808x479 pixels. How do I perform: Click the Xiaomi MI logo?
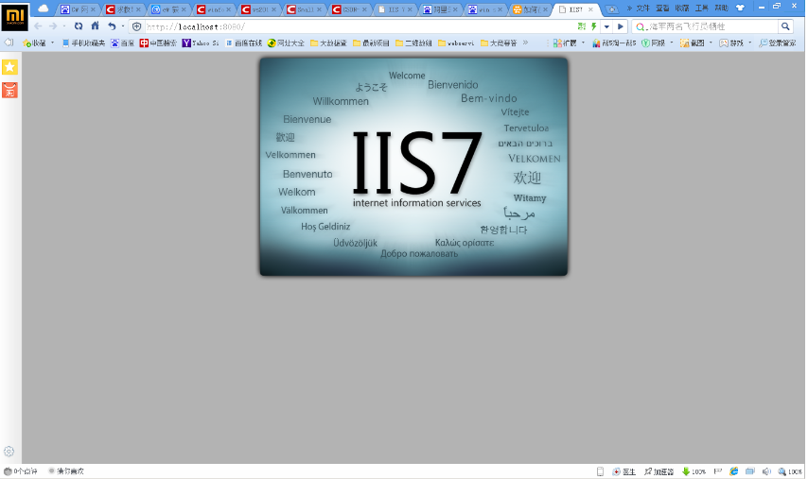coord(14,16)
